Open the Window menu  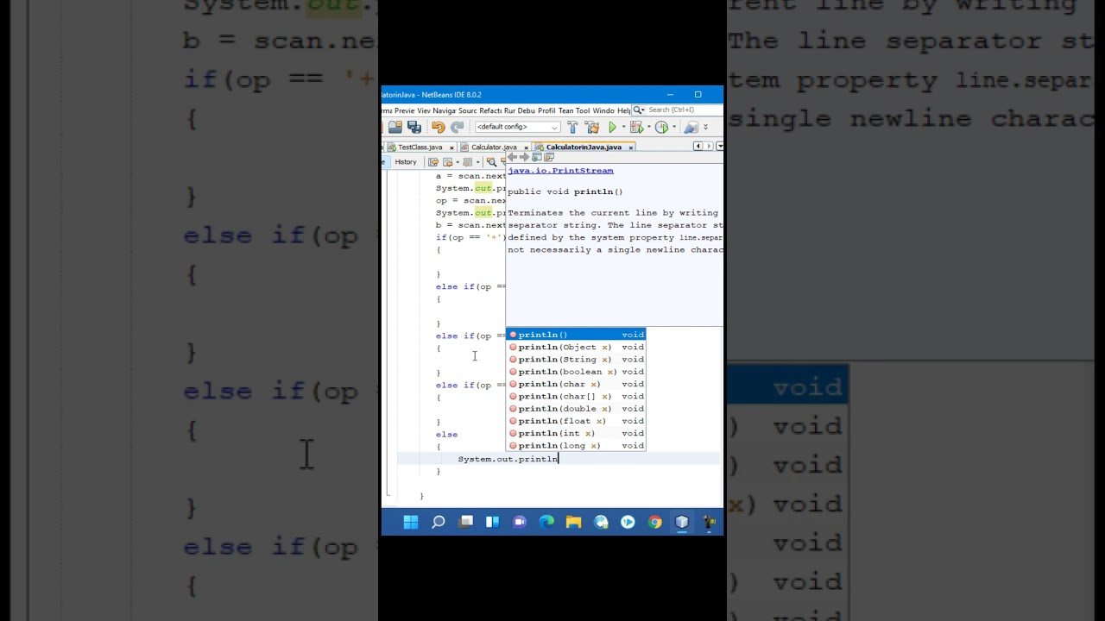(603, 110)
